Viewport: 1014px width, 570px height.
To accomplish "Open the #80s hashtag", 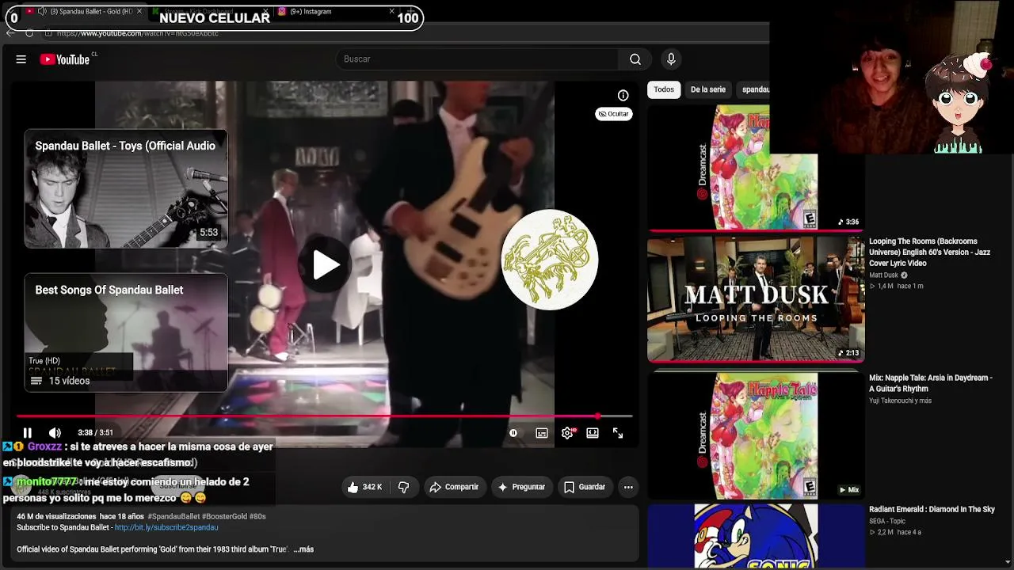I will 258,516.
